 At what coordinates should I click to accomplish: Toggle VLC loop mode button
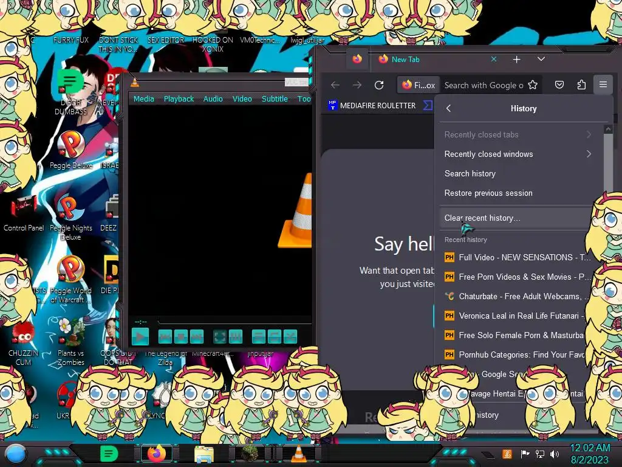click(x=274, y=337)
